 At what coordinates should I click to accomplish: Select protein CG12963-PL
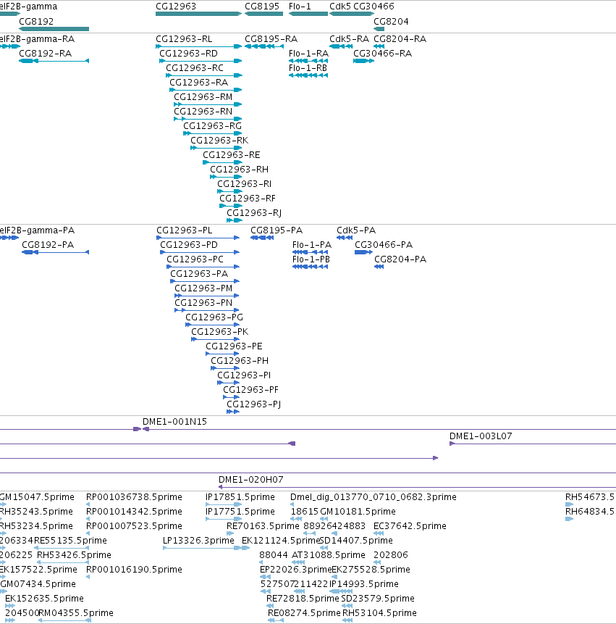[x=198, y=238]
